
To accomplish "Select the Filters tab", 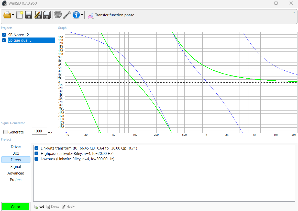I will 16,160.
